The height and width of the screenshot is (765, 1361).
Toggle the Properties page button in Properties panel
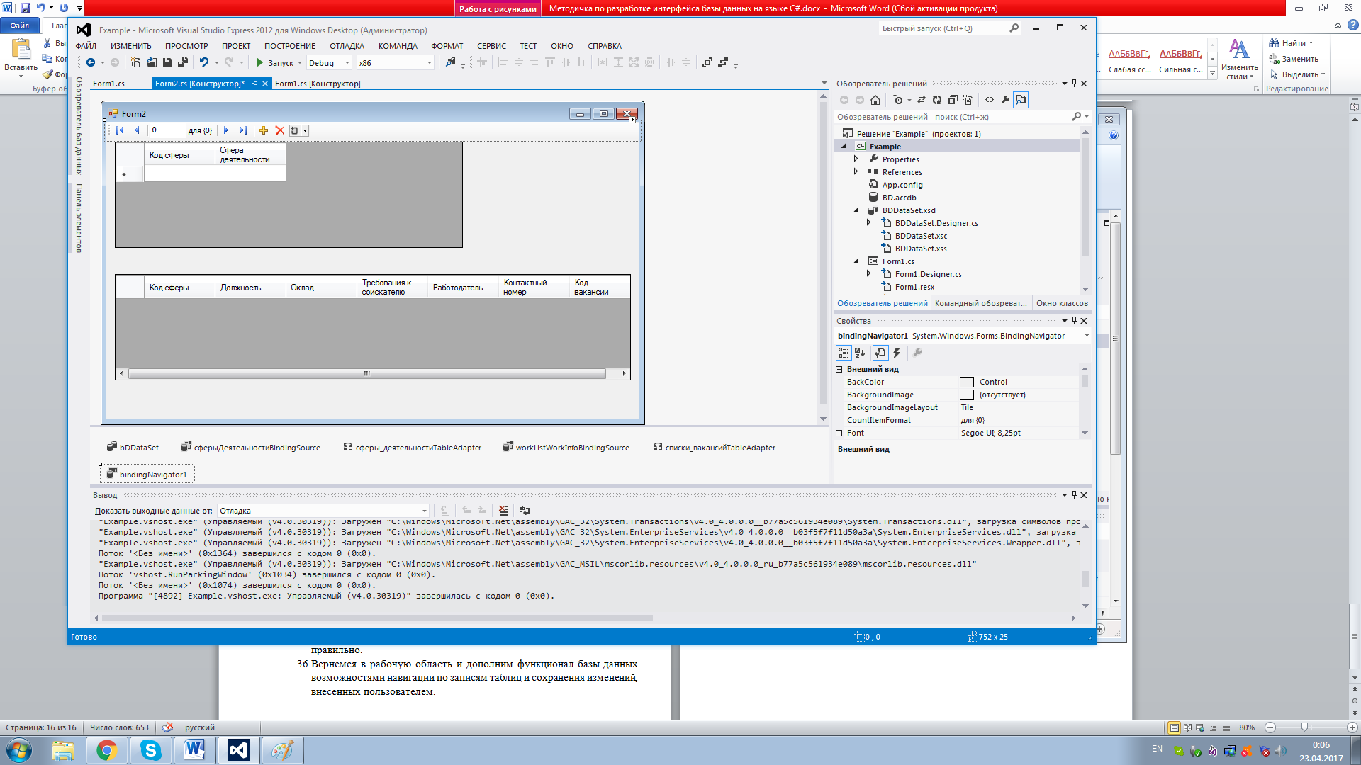pyautogui.click(x=880, y=353)
